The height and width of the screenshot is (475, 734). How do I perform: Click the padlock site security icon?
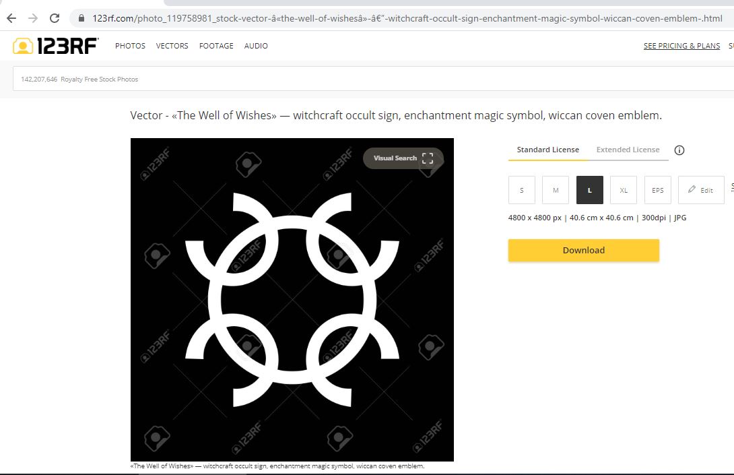[81, 18]
